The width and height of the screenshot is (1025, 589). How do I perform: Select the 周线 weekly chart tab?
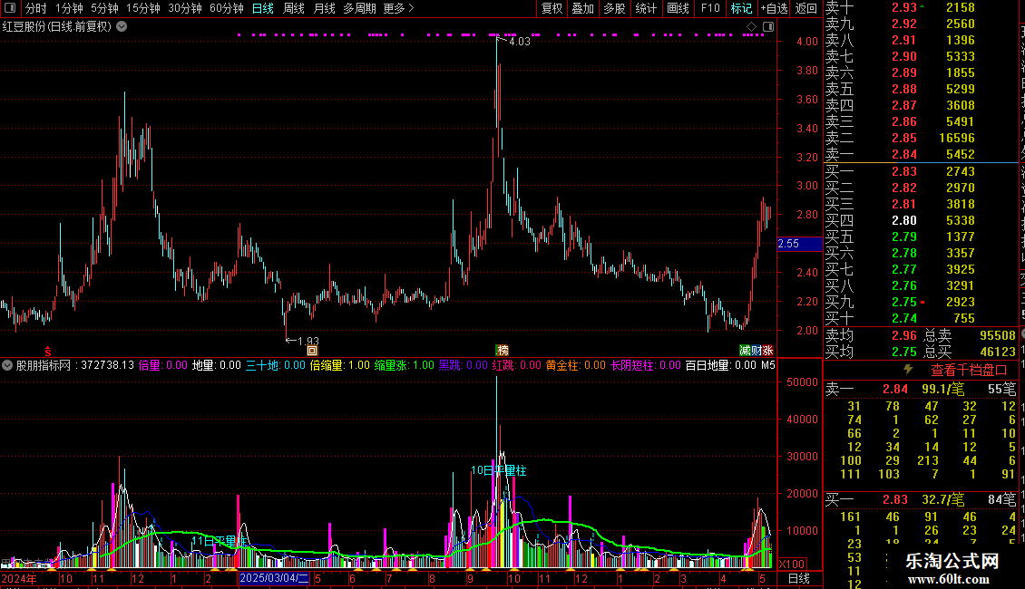tap(294, 8)
